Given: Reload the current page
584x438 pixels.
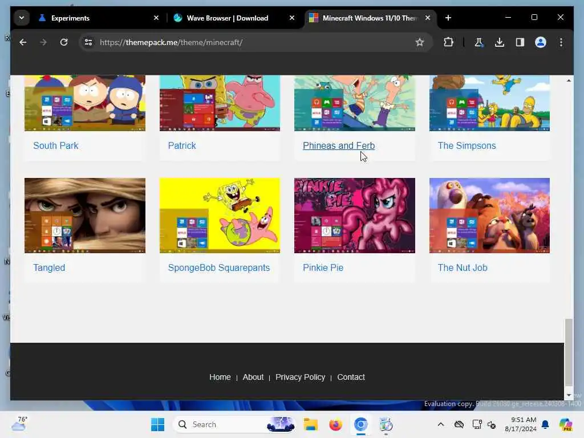Looking at the screenshot, I should 64,42.
